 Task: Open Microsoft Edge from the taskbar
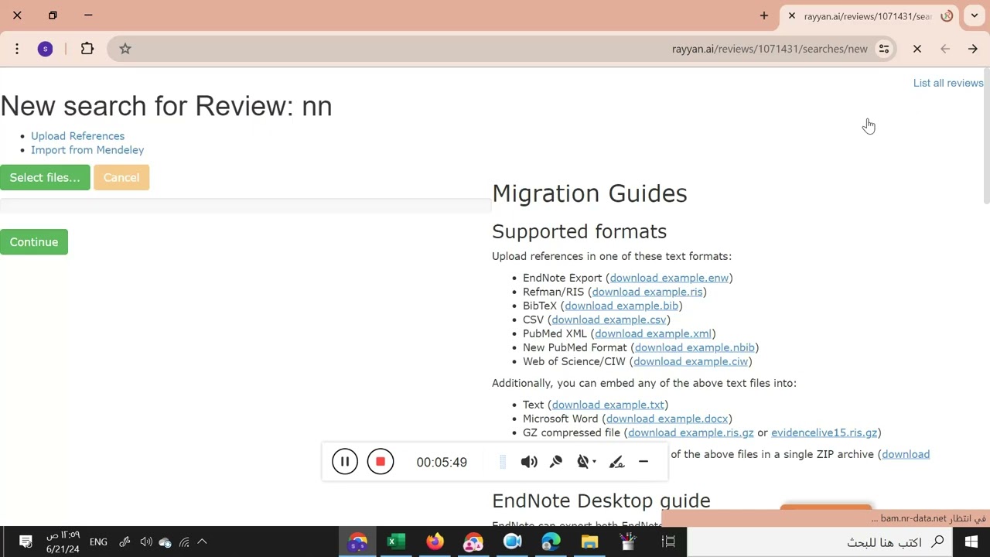[x=551, y=542]
